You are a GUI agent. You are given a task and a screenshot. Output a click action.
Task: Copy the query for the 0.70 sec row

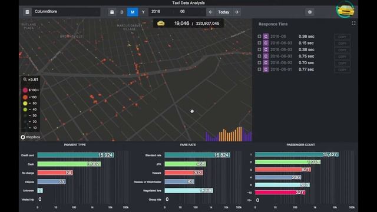click(342, 63)
